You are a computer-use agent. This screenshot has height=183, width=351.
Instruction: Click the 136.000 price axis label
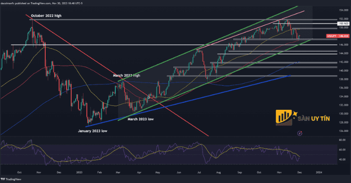(x=343, y=88)
